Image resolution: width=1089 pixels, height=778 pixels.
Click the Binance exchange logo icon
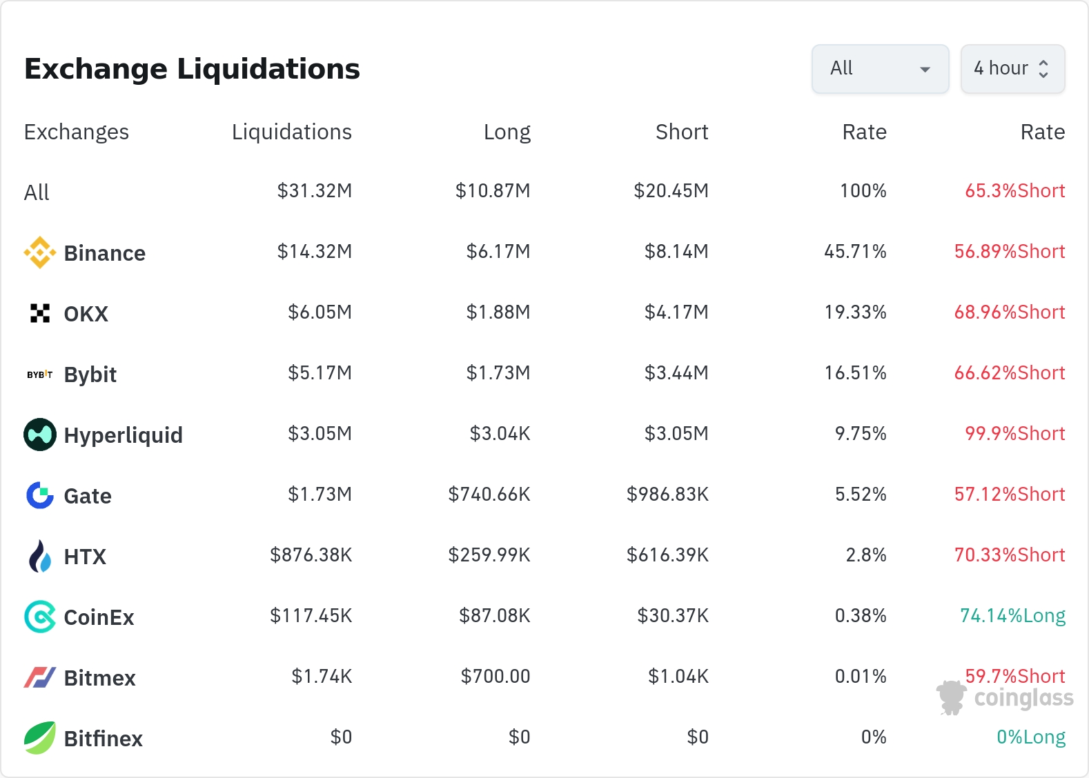click(x=40, y=252)
